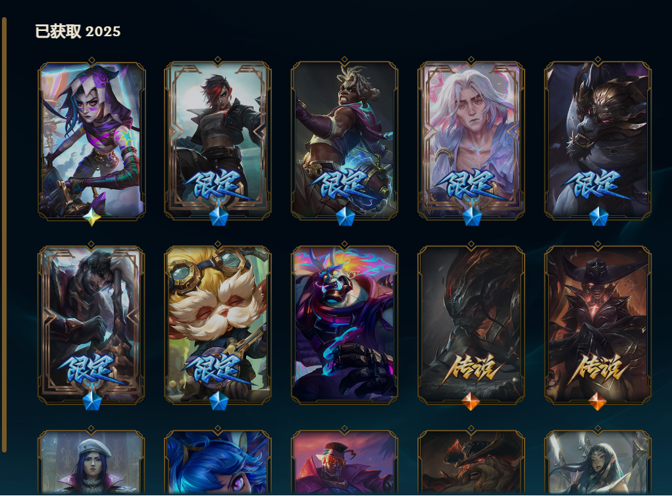Open the red-haired Vi skin card
The width and height of the screenshot is (672, 496).
pos(218,140)
